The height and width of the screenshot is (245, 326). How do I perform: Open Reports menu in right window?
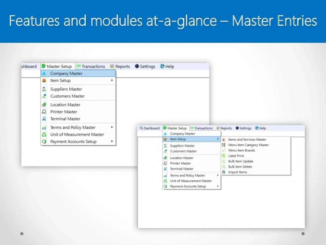point(224,128)
